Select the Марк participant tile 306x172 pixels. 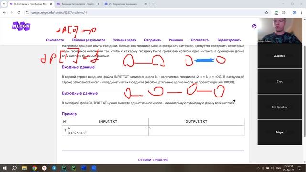point(280,132)
